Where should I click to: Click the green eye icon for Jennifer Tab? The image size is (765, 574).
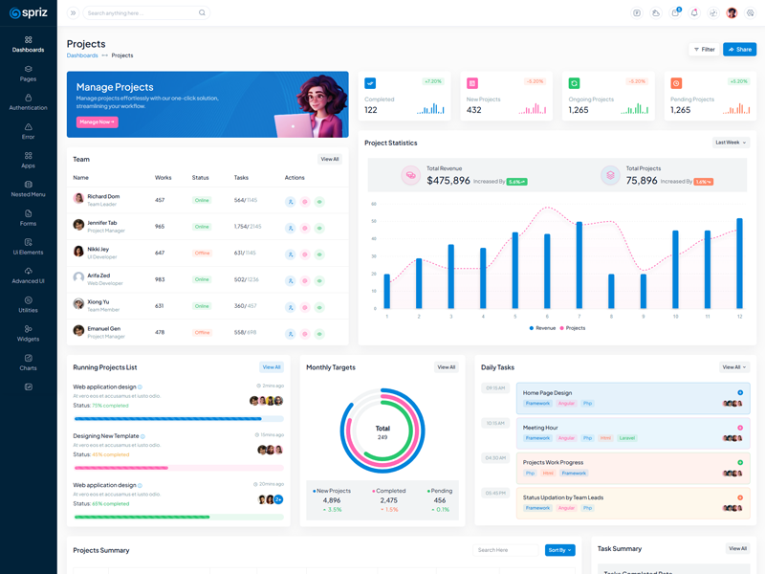click(319, 228)
